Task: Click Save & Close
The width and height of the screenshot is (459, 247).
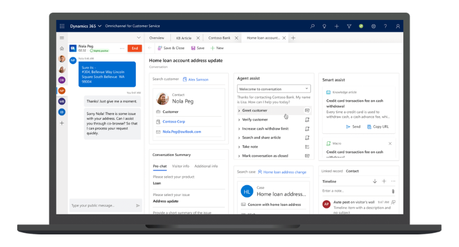Action: [x=171, y=48]
